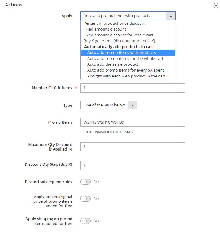This screenshot has width=220, height=232.
Task: Click the Discount Qty Step (Buy X) field
Action: tap(132, 165)
